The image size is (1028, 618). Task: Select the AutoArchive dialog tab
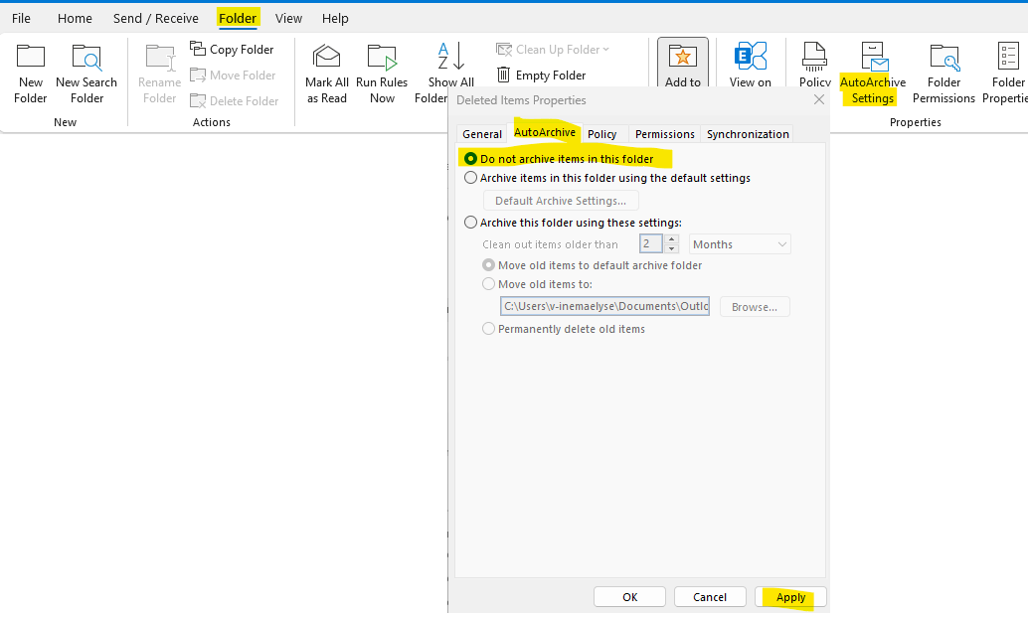(x=545, y=132)
